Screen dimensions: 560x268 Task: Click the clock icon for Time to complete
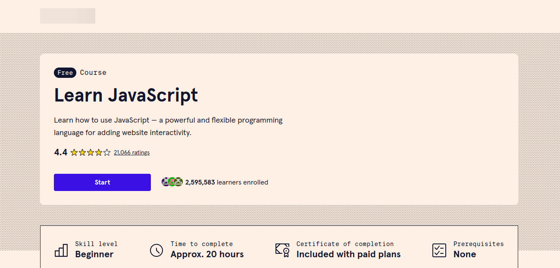pos(156,250)
